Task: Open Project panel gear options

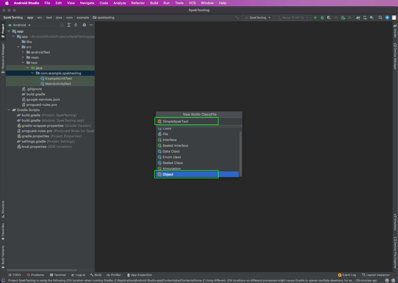Action: point(84,25)
